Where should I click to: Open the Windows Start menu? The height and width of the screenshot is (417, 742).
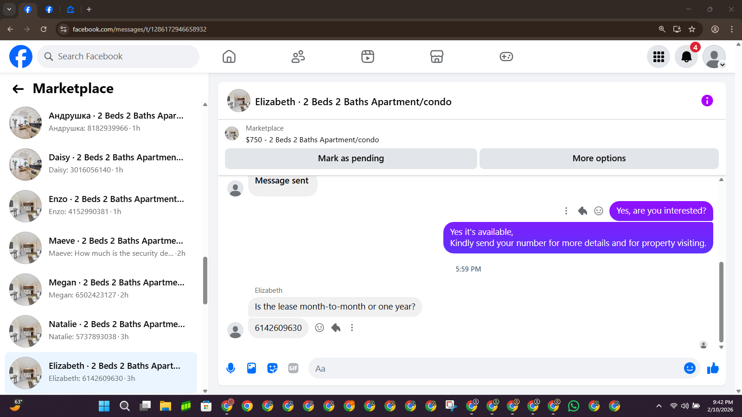(x=104, y=406)
